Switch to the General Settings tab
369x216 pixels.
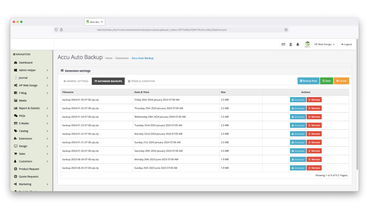(76, 81)
